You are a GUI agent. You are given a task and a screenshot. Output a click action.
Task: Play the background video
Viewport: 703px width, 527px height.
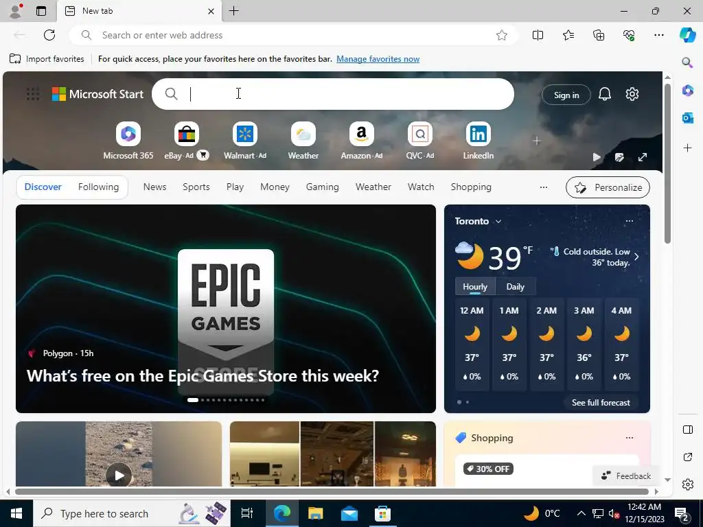coord(597,157)
